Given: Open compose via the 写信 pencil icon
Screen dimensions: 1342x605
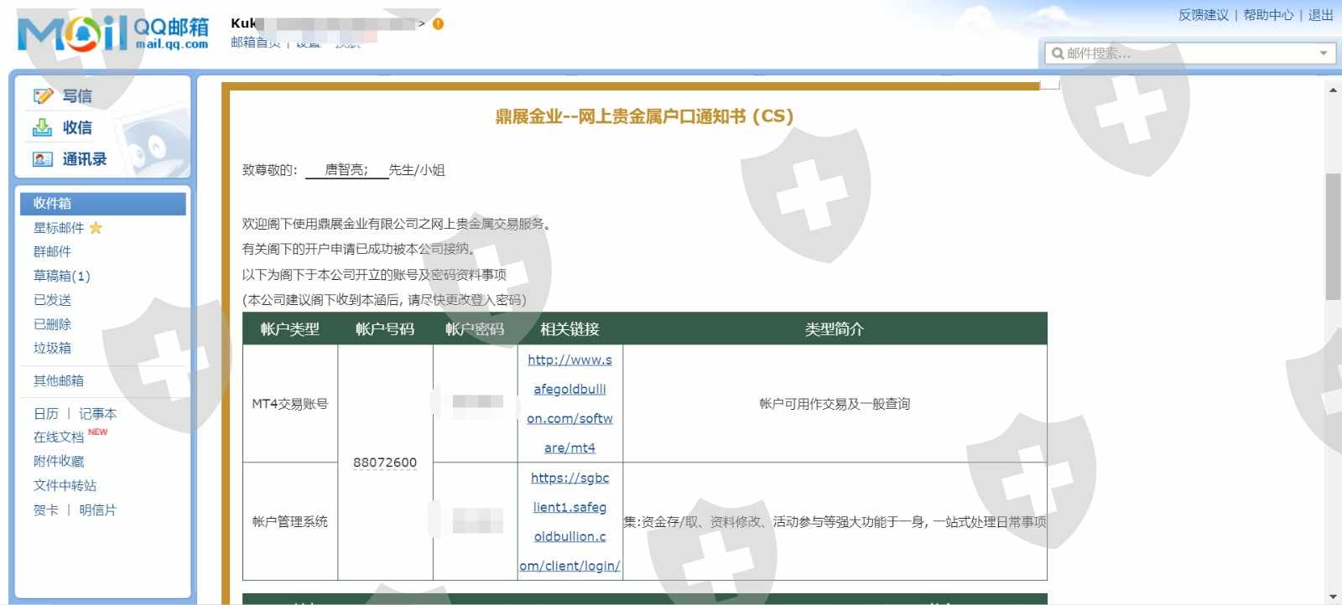Looking at the screenshot, I should 43,96.
